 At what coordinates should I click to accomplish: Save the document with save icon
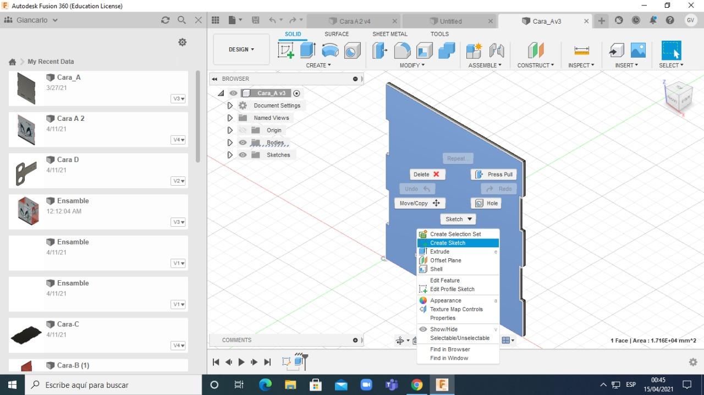pos(255,20)
